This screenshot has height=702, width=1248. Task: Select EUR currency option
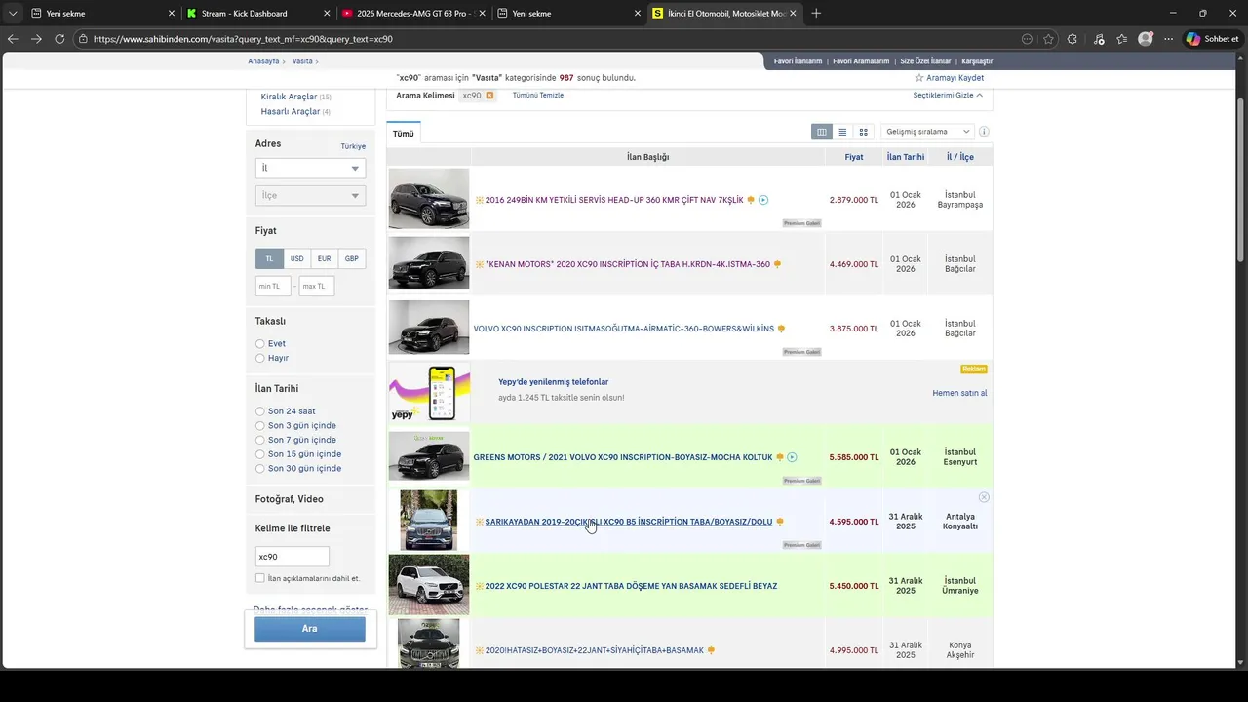click(x=324, y=258)
